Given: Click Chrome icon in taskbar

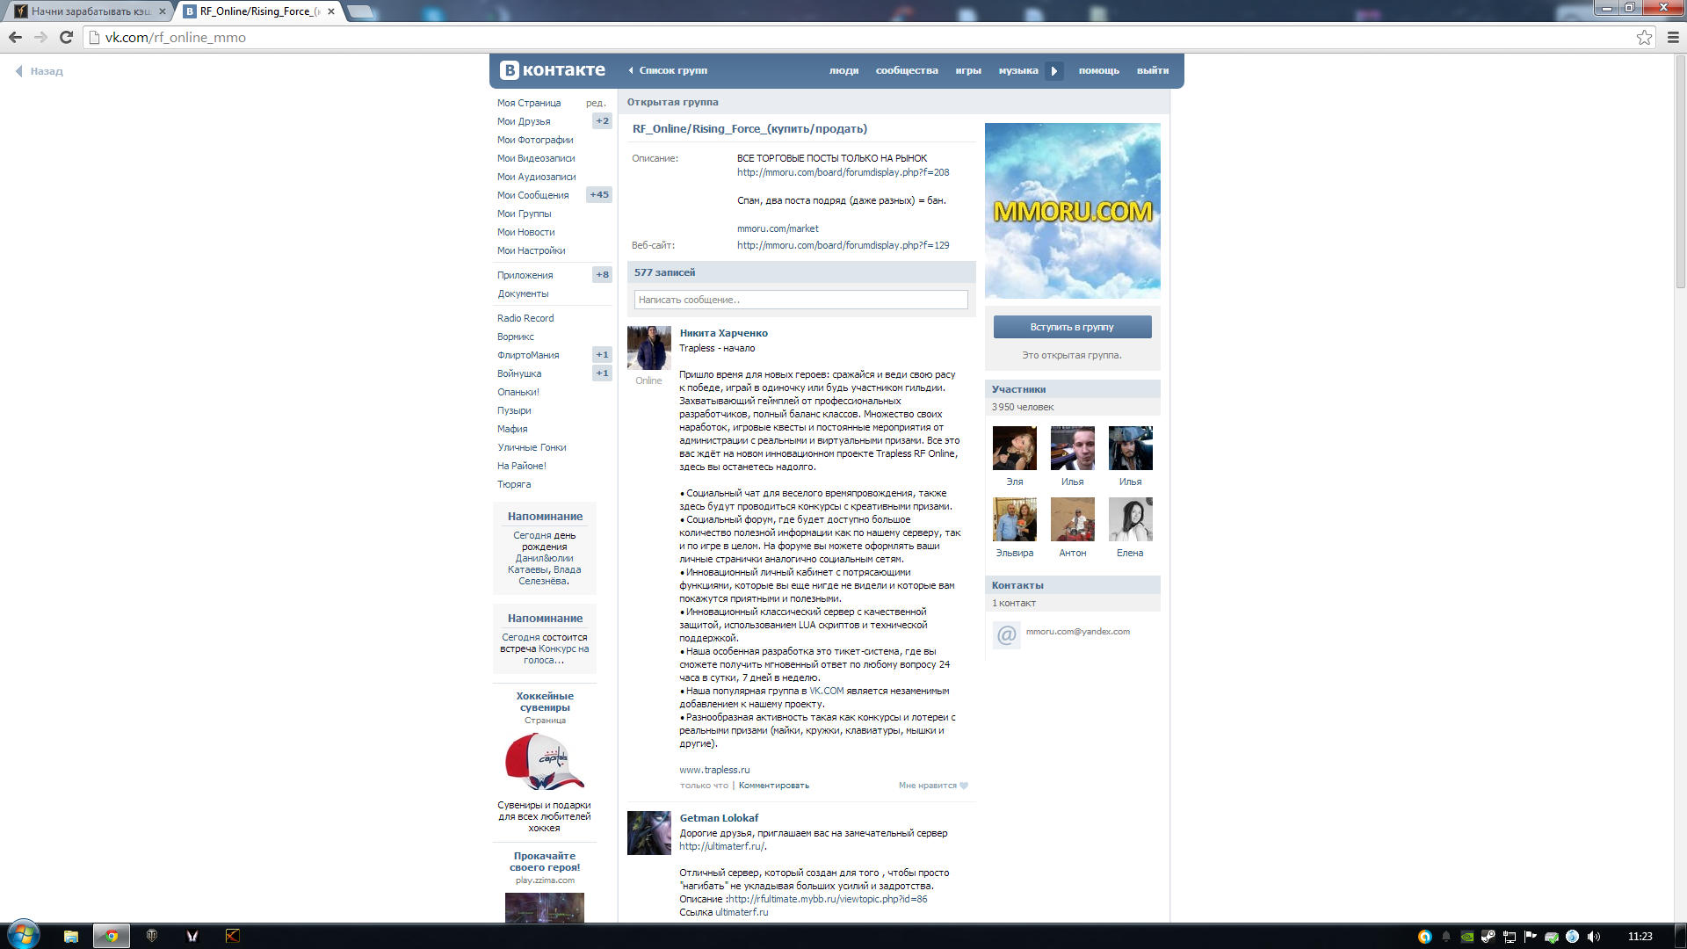Looking at the screenshot, I should pyautogui.click(x=112, y=936).
